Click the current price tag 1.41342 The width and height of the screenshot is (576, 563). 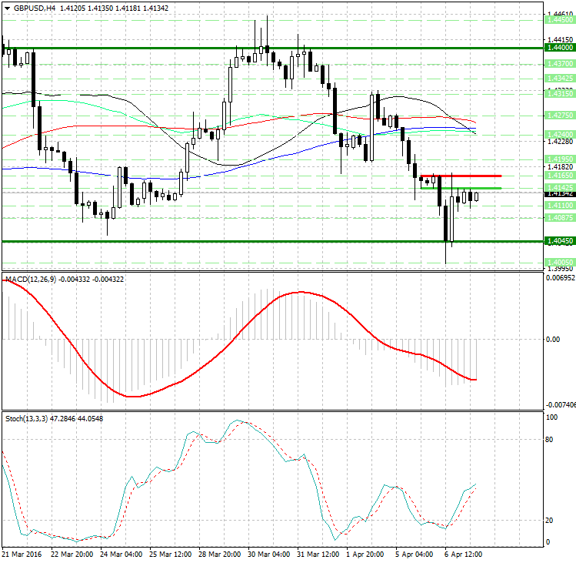point(558,194)
